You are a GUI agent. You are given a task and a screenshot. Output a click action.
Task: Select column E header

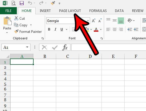[113, 56]
